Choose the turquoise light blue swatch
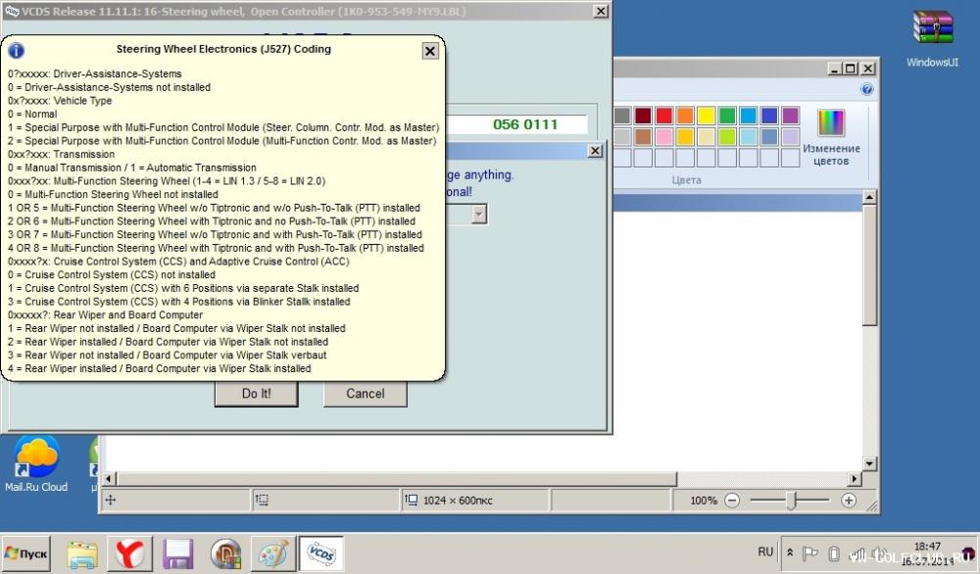980x574 pixels. pyautogui.click(x=748, y=116)
